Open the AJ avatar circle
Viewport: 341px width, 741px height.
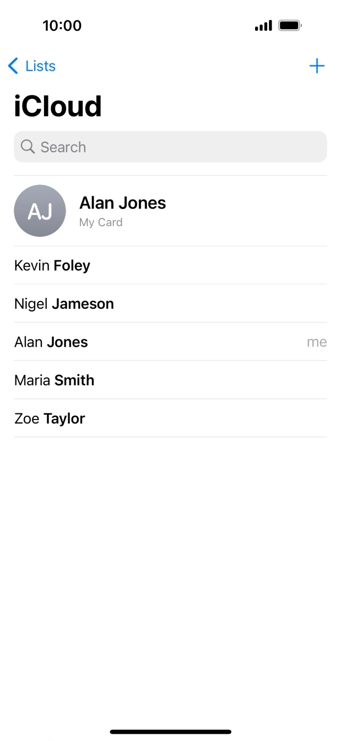click(x=40, y=211)
